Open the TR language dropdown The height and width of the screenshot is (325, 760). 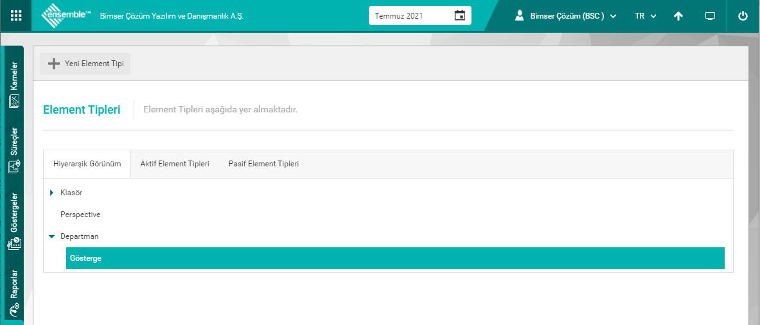pos(646,16)
